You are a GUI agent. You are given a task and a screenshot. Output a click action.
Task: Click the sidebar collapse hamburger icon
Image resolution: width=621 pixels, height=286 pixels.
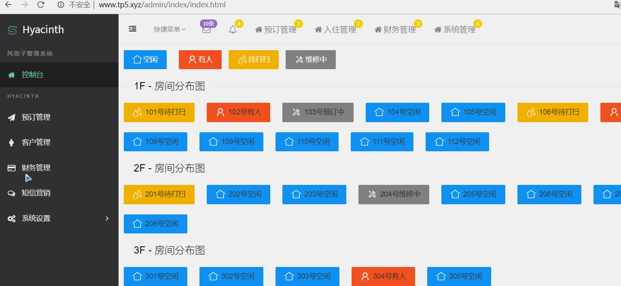pyautogui.click(x=132, y=29)
